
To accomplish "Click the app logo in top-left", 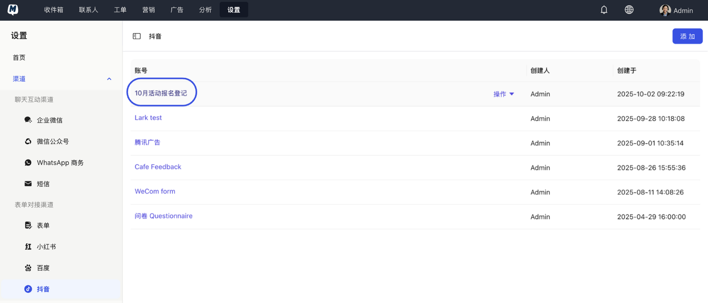I will [13, 10].
